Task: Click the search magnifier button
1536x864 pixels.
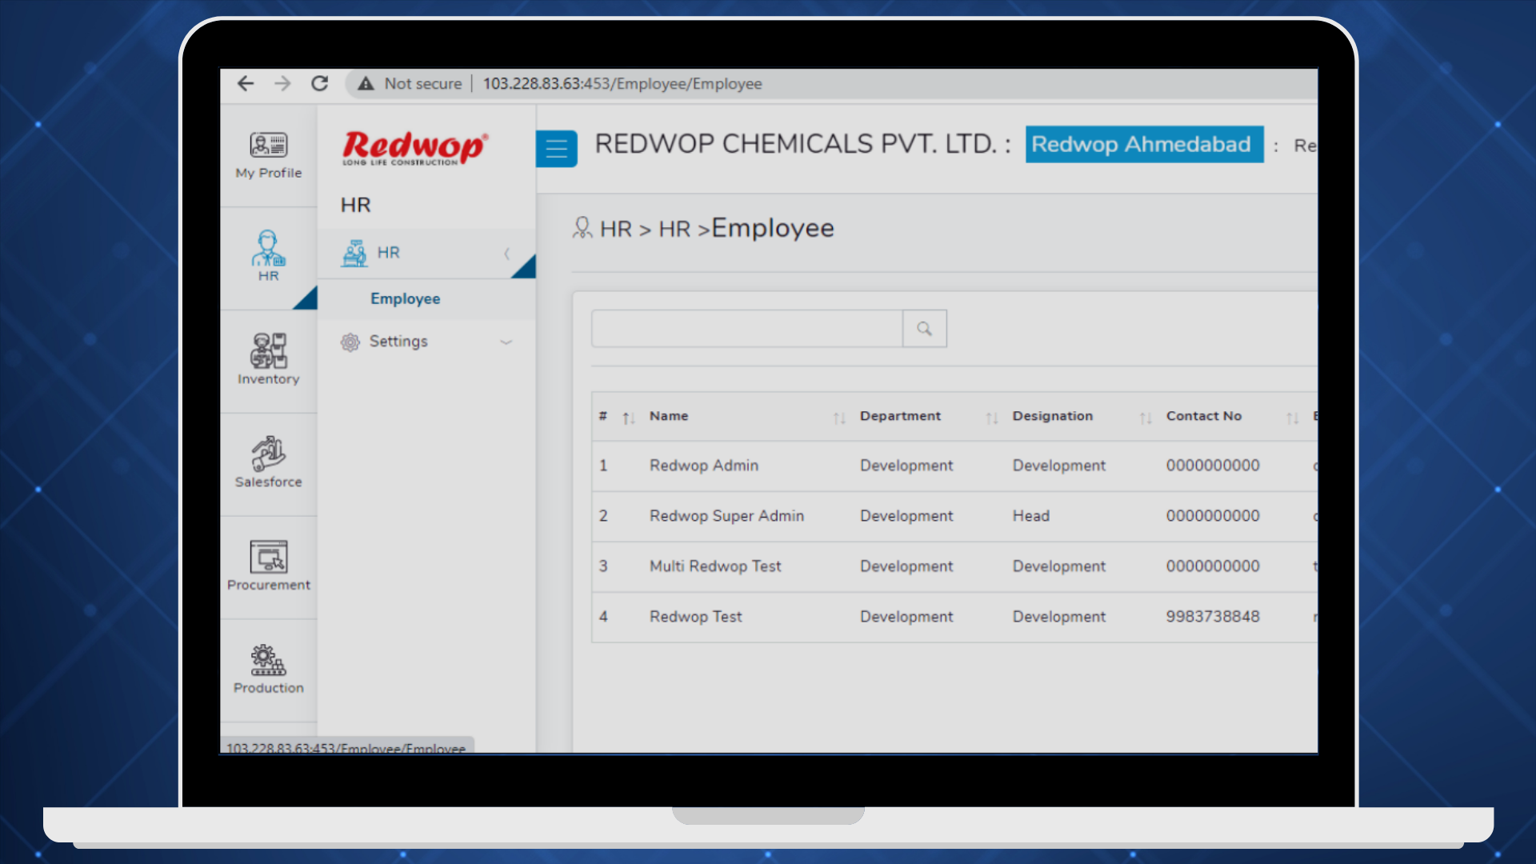Action: pos(925,329)
